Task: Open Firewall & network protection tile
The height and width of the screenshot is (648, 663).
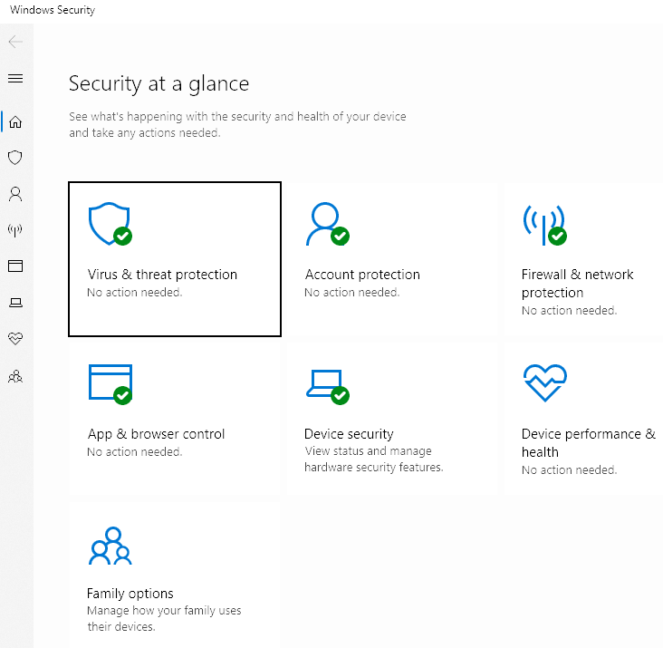Action: click(583, 259)
